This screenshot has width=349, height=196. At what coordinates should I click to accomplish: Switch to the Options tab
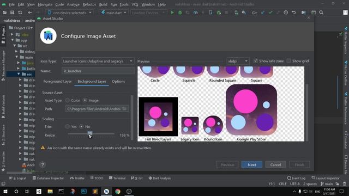click(118, 81)
